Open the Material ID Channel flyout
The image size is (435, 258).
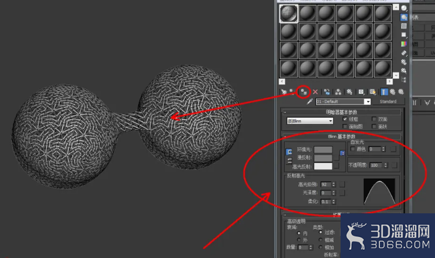point(361,92)
